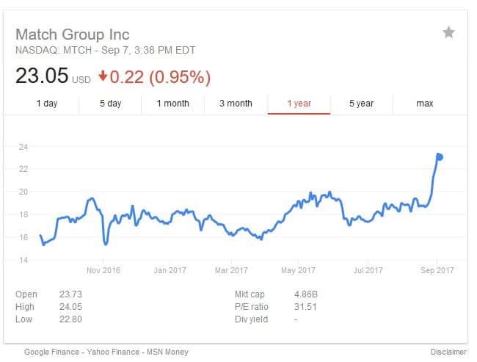Click the Mkt cap 4.86B value

click(306, 294)
